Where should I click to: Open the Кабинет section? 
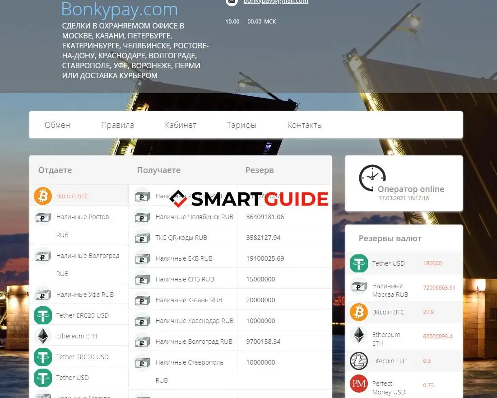point(180,125)
